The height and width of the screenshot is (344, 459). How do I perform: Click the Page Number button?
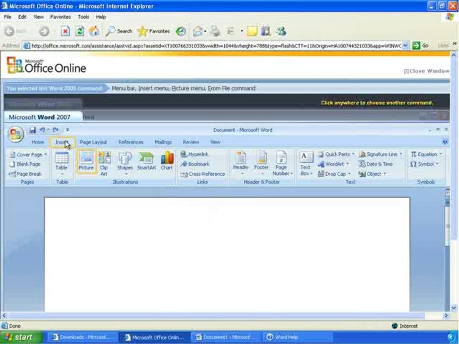click(x=282, y=163)
